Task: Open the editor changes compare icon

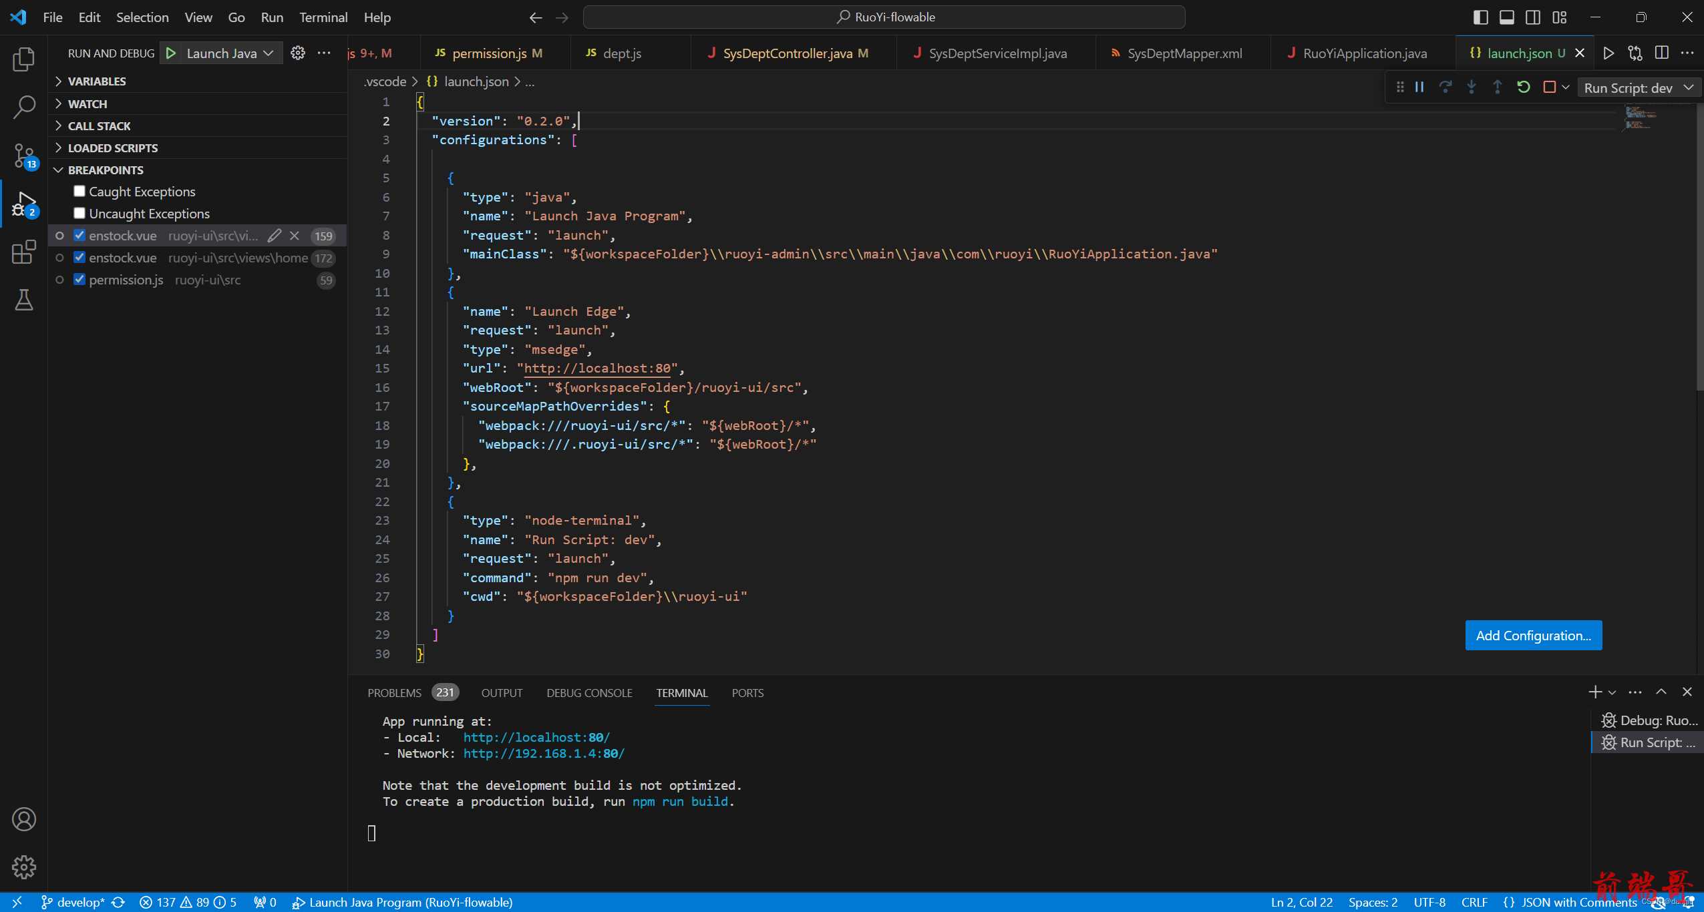Action: [x=1635, y=53]
